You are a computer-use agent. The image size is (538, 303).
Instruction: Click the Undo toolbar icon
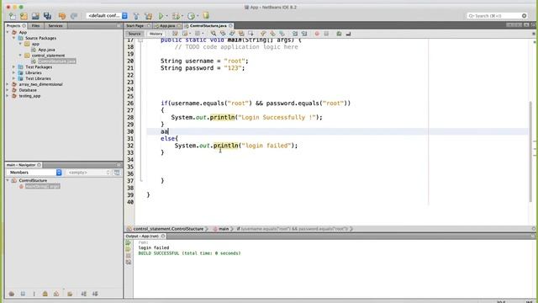coord(62,16)
